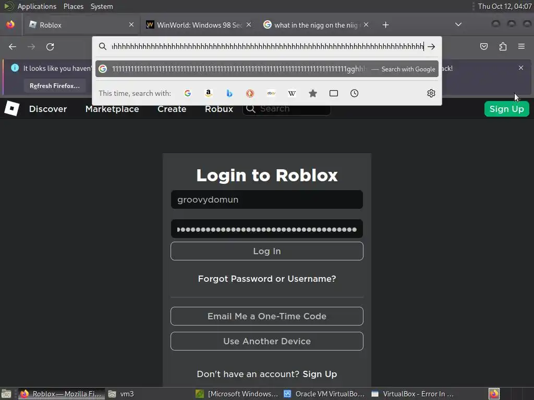Click Use Another Device button
Viewport: 534px width, 400px height.
[267, 341]
